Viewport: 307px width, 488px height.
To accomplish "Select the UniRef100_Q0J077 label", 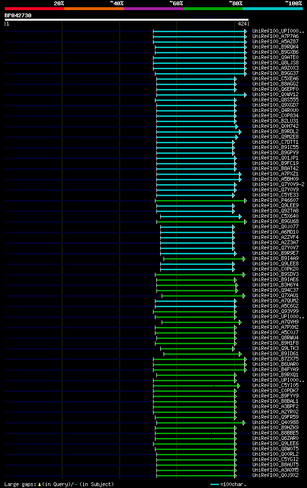I will pyautogui.click(x=275, y=227).
